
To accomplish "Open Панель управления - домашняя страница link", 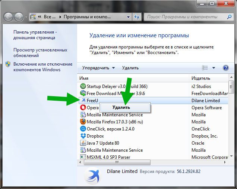I will click(x=35, y=35).
